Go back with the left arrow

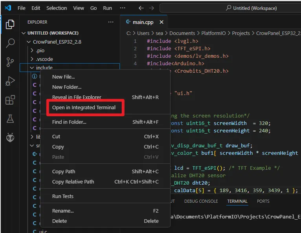tap(141, 8)
